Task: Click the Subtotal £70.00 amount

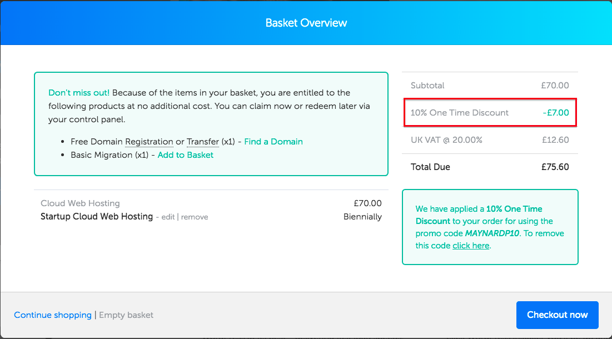Action: [555, 86]
